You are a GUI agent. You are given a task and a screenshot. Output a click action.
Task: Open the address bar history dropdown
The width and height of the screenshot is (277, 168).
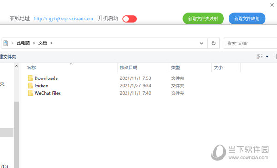click(201, 43)
